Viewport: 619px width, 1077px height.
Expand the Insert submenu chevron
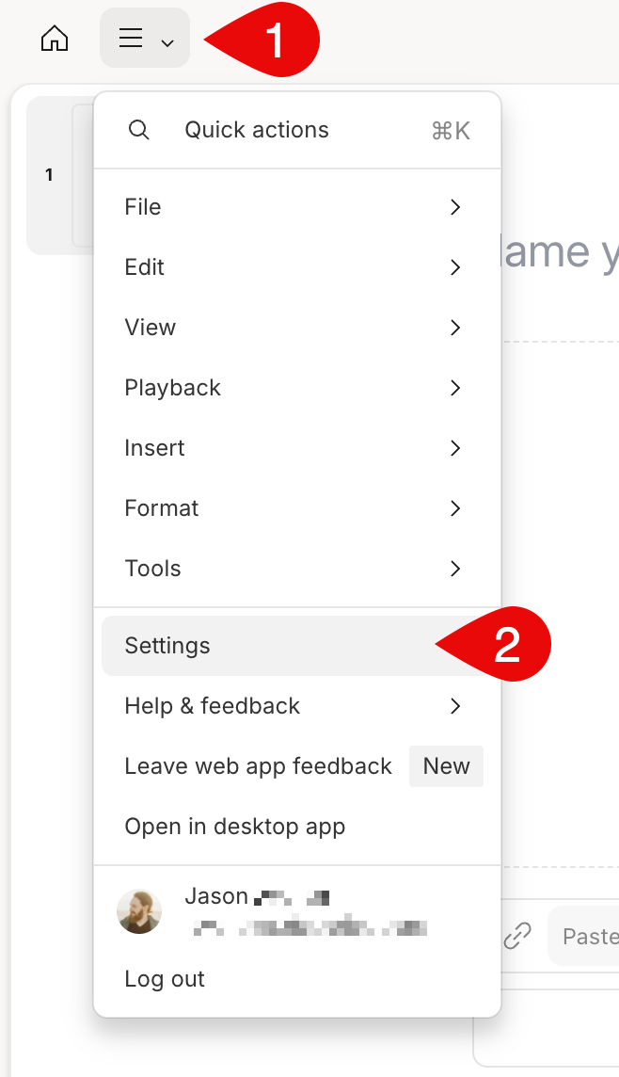tap(455, 448)
